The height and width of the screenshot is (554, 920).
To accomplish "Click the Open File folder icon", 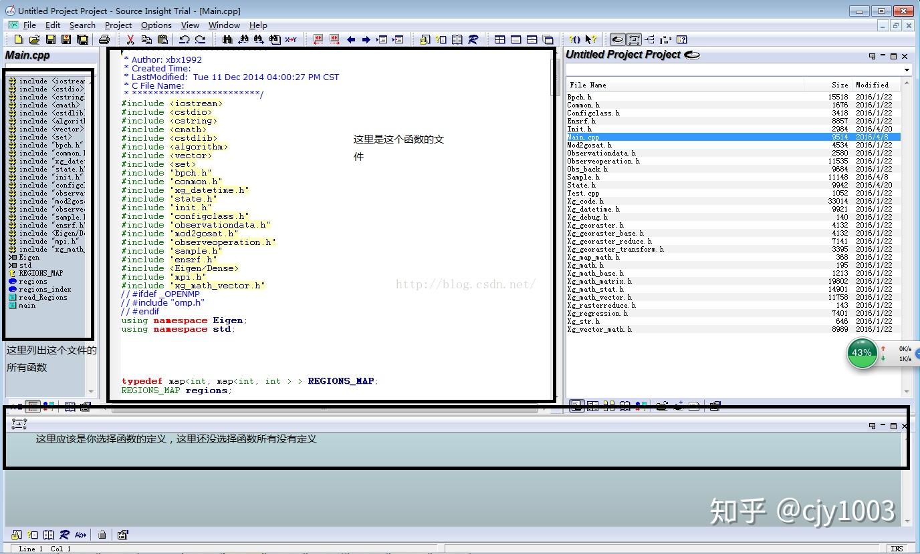I will (x=35, y=39).
